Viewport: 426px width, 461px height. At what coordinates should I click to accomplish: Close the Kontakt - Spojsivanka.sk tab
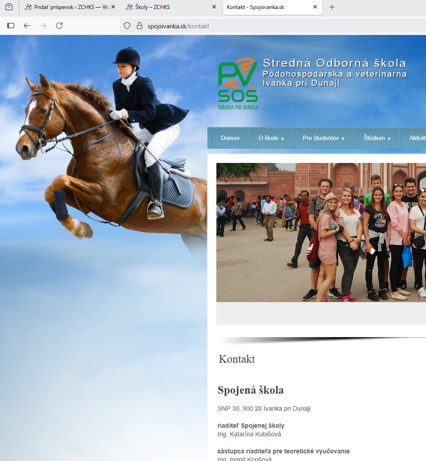point(315,7)
